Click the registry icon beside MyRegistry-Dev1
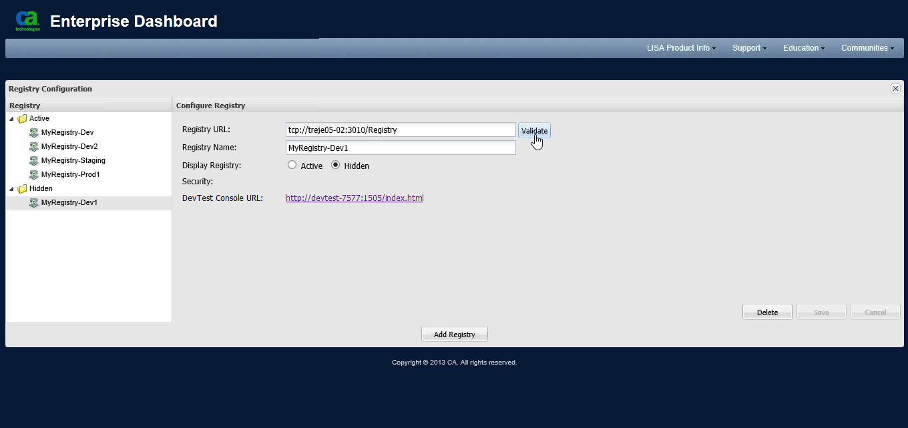The image size is (908, 428). tap(33, 202)
